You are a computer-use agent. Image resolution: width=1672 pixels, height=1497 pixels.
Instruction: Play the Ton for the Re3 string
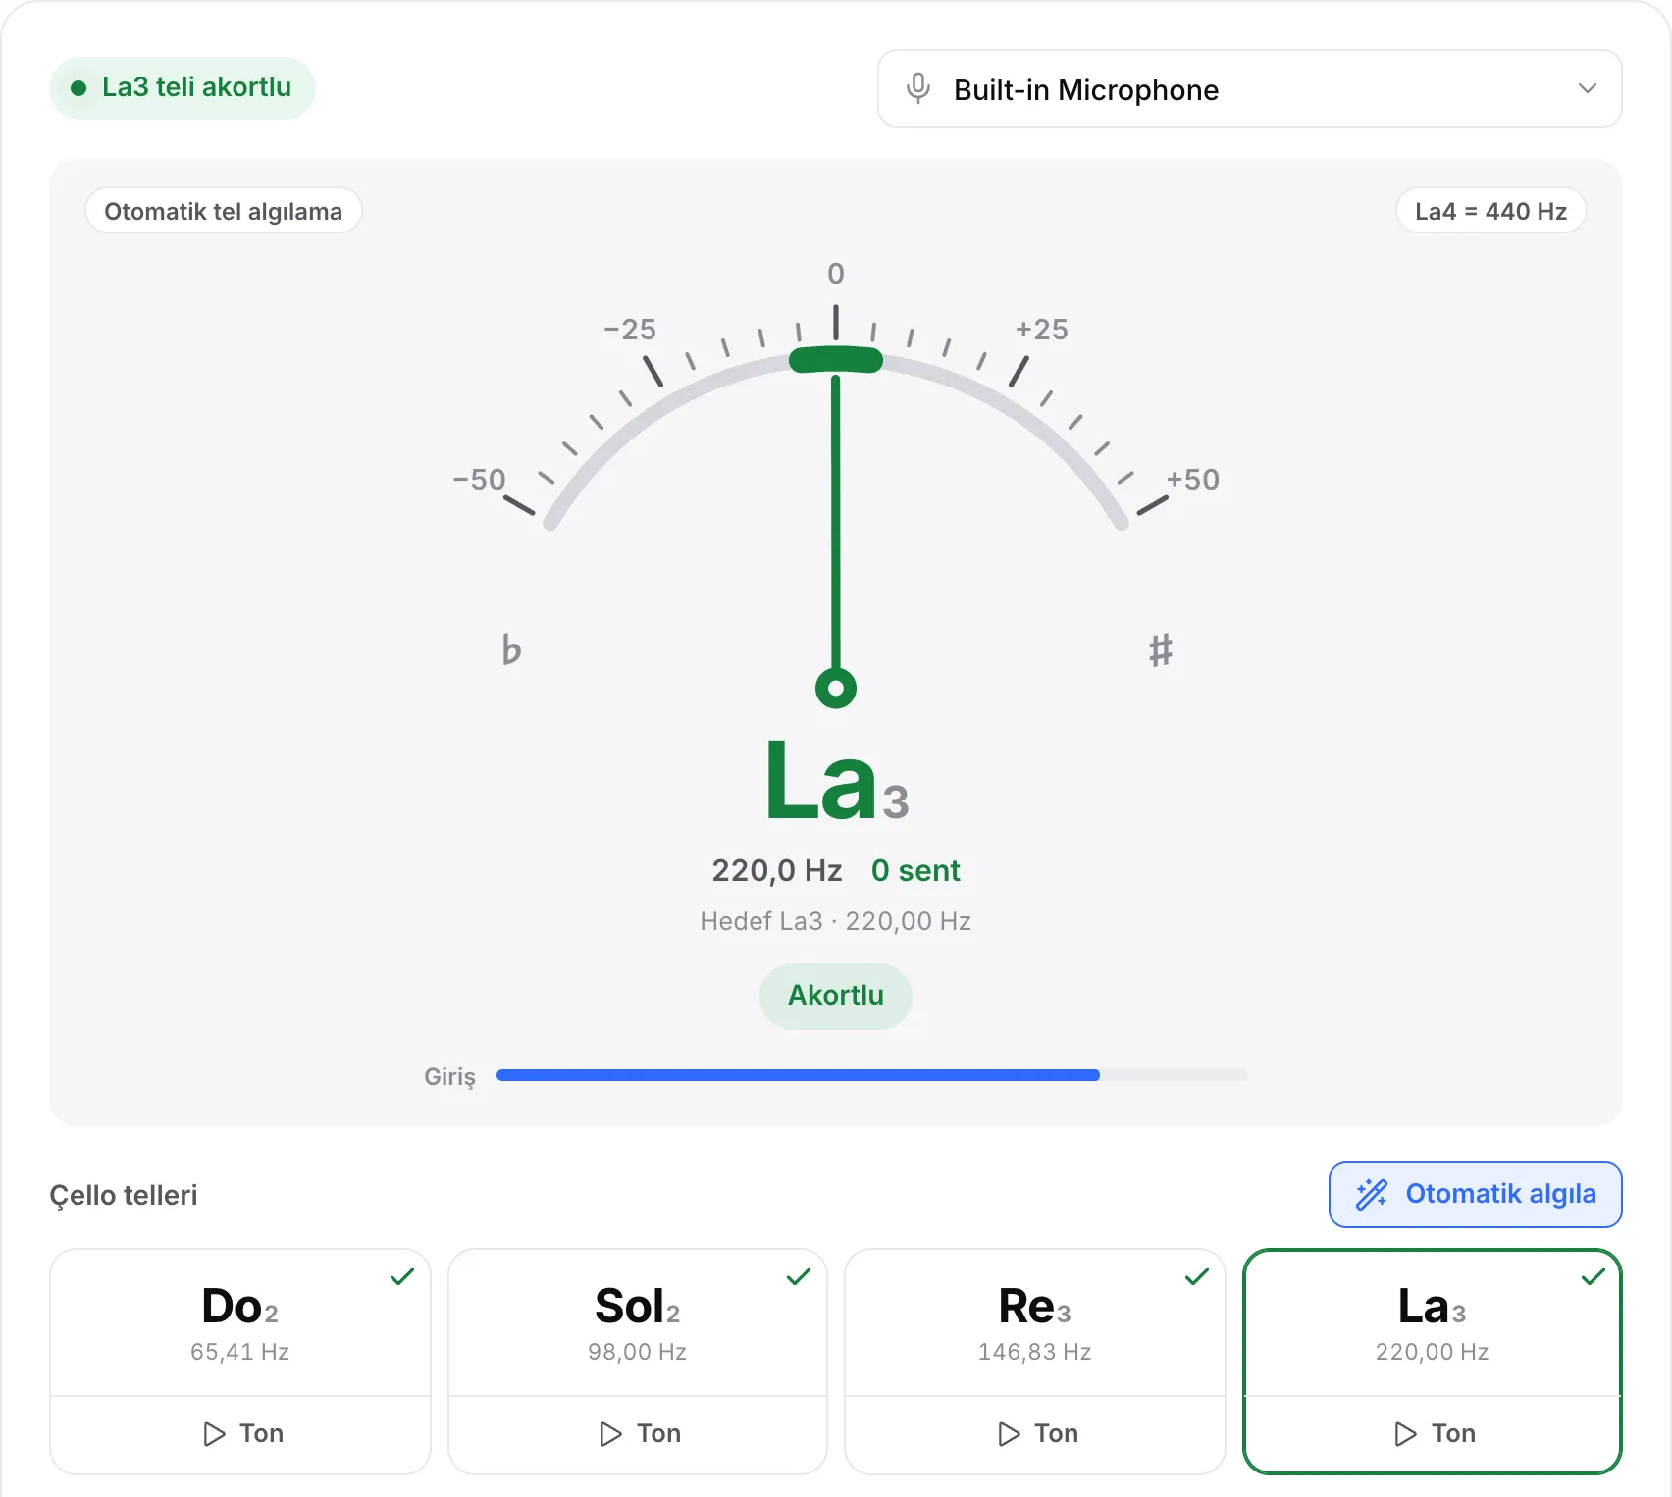click(x=1035, y=1433)
